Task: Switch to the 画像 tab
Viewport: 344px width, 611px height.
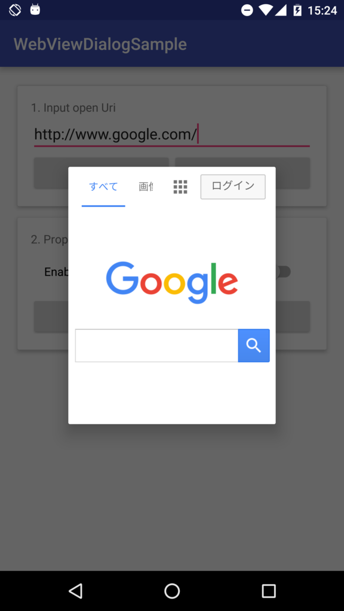Action: pyautogui.click(x=146, y=187)
